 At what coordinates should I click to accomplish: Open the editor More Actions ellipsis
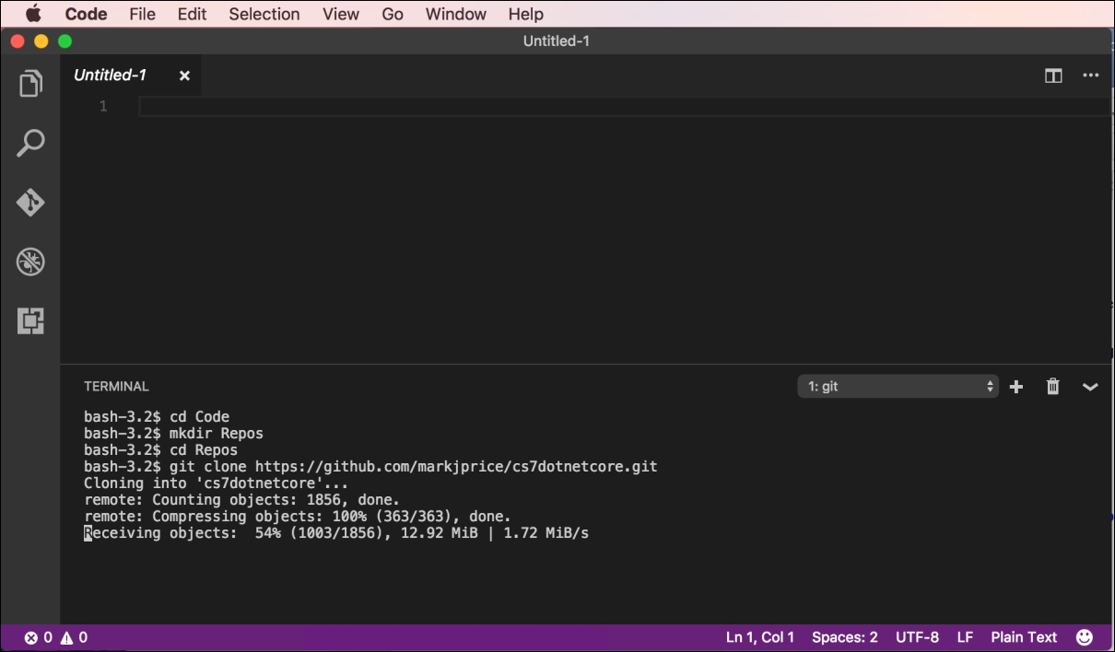1091,76
